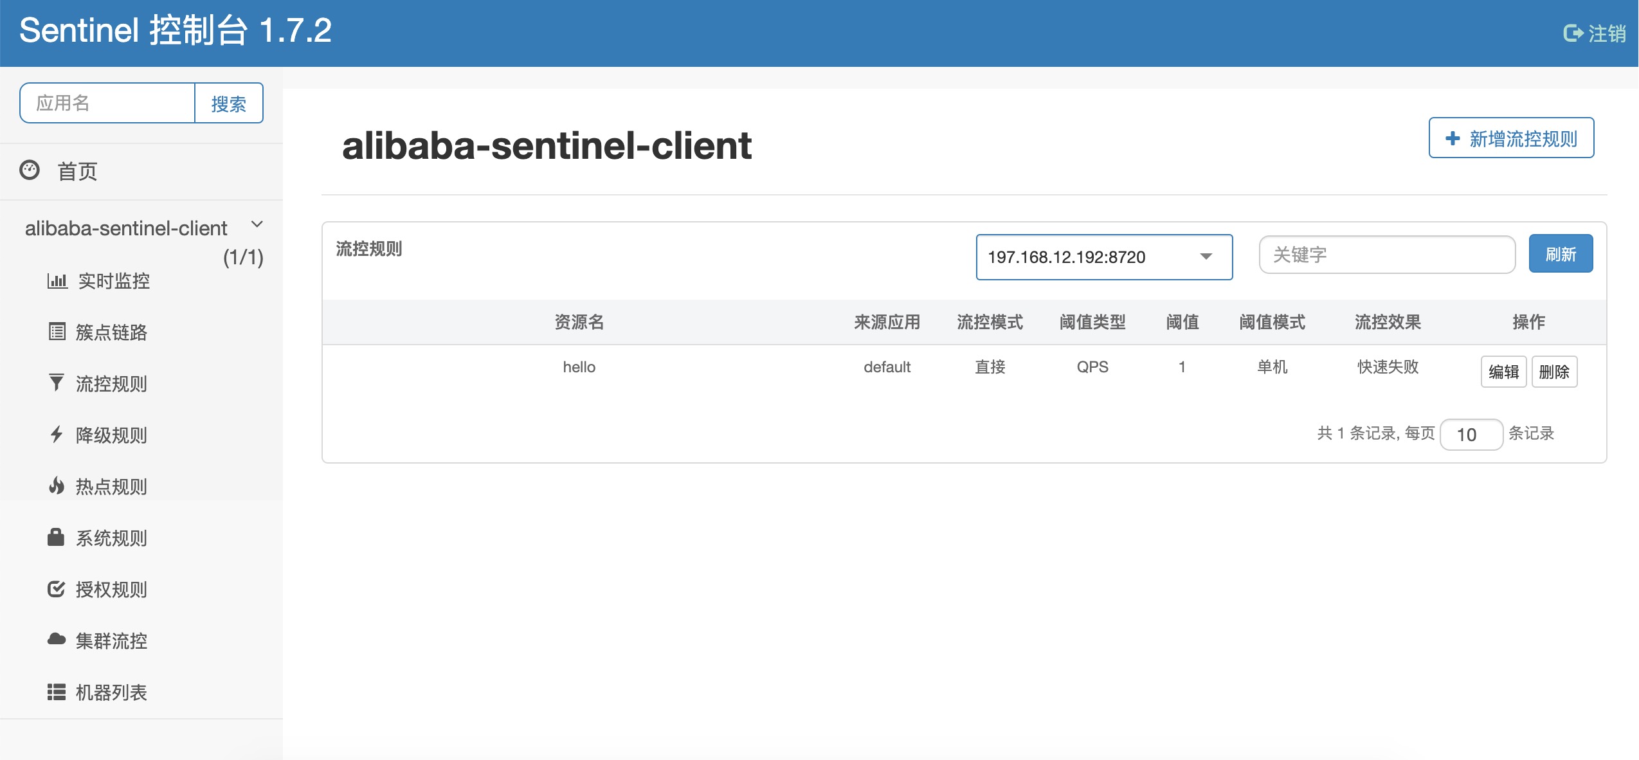Click the 刷新 refresh button
The image size is (1639, 760).
pos(1561,254)
